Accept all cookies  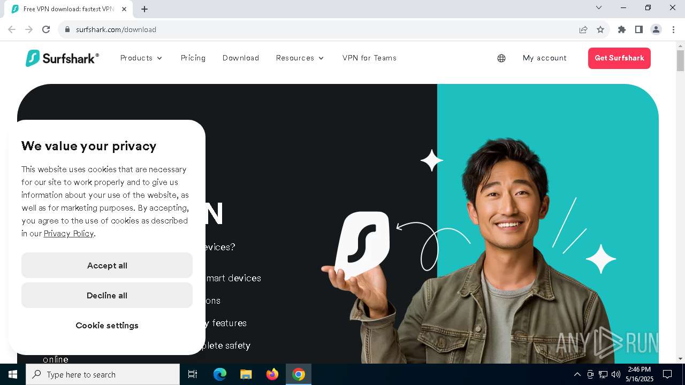click(x=107, y=265)
